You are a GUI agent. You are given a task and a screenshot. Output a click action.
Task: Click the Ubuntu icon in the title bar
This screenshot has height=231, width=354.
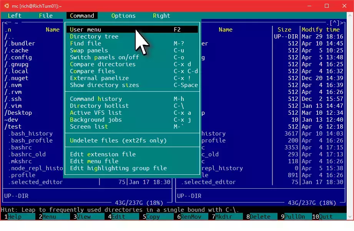[7, 6]
